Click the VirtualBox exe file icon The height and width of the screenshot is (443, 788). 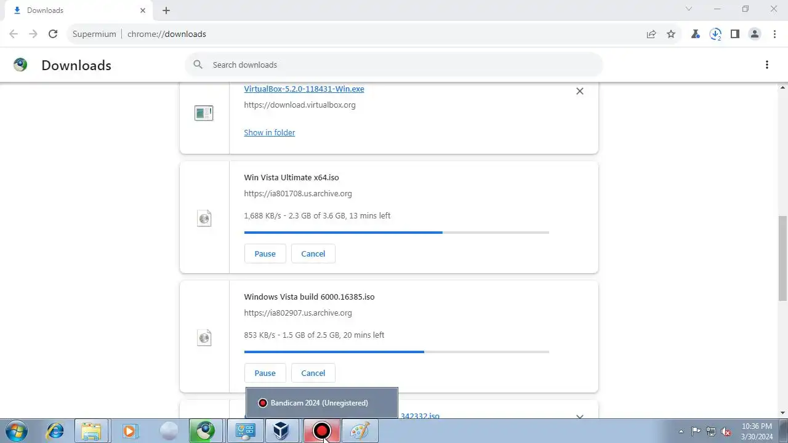(x=204, y=113)
